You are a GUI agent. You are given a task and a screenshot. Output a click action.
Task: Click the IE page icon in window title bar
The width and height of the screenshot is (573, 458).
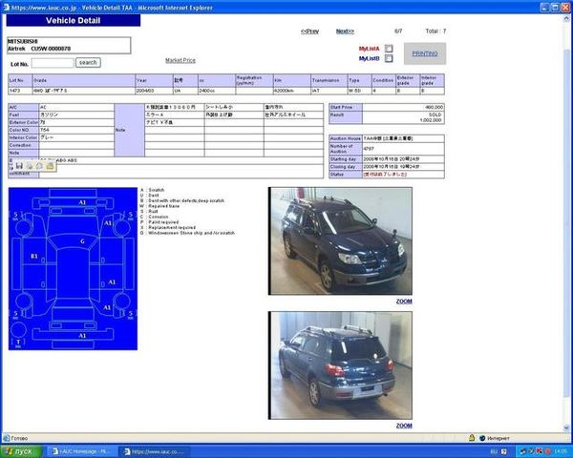tap(6, 7)
